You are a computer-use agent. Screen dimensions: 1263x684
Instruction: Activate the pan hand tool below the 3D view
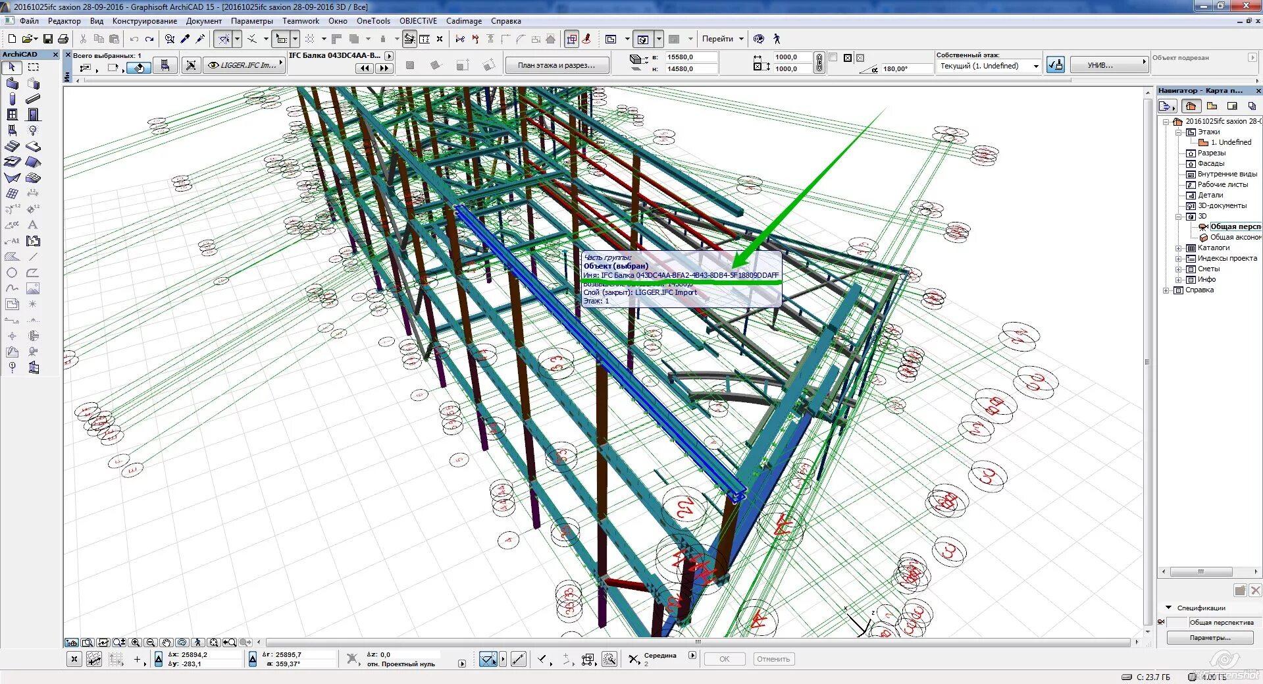(167, 643)
